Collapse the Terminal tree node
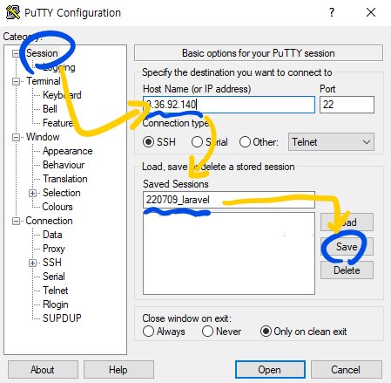Screen dimensions: 391x383 pyautogui.click(x=16, y=81)
